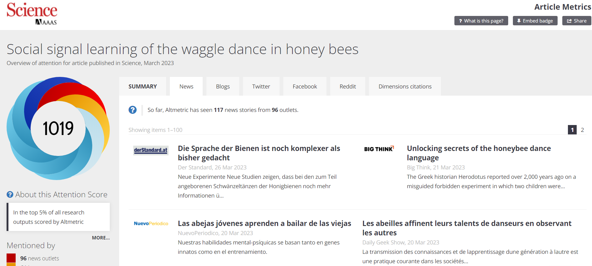Open 'Las abejas jóvenes aprenden a bailar' story
Screen dimensions: 592x266
pos(264,223)
